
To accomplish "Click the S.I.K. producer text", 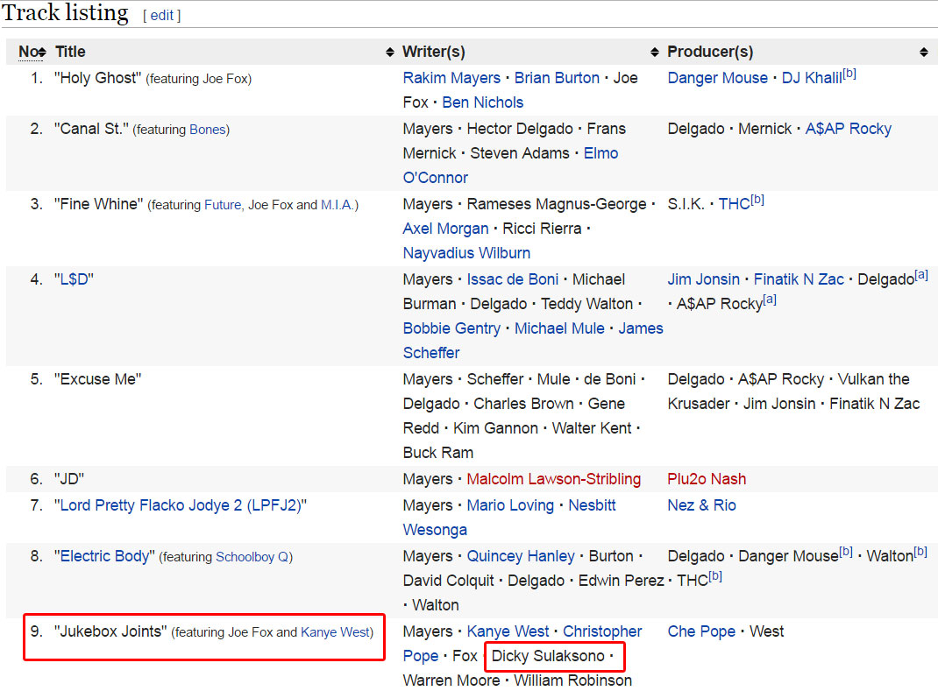I will [686, 204].
